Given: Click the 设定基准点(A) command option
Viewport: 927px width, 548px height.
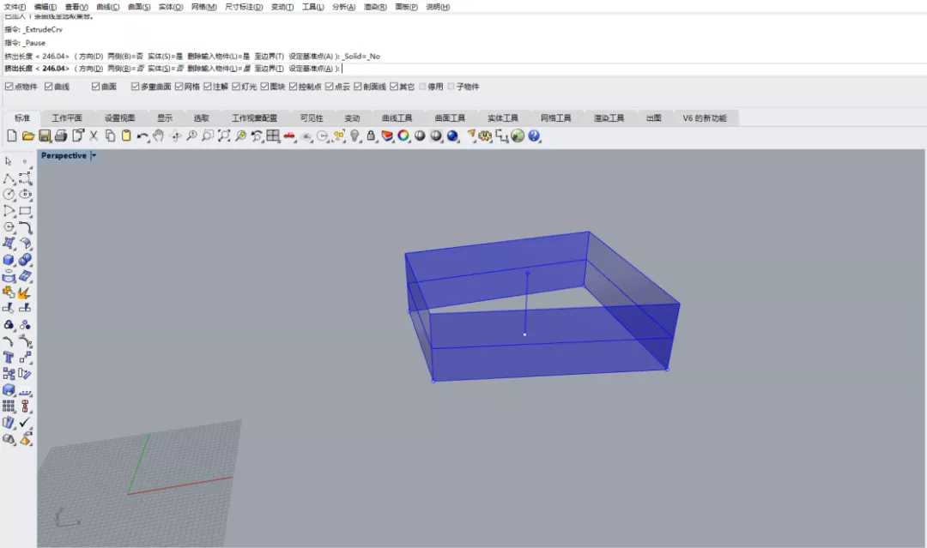Looking at the screenshot, I should [311, 69].
